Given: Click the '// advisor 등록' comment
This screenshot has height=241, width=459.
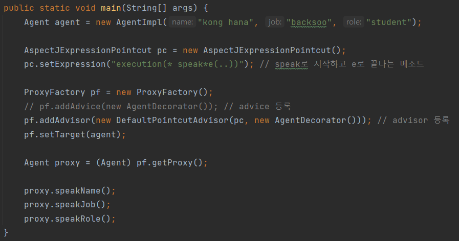Looking at the screenshot, I should click(413, 120).
